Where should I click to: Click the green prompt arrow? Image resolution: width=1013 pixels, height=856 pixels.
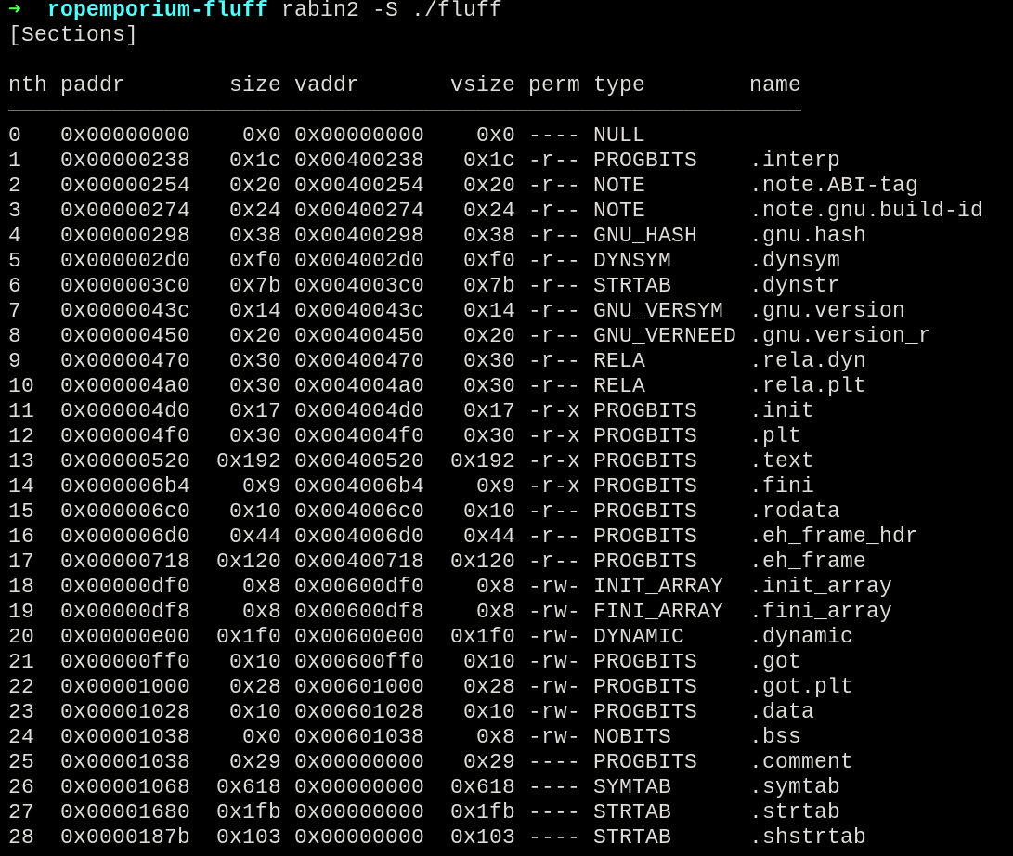tap(15, 9)
